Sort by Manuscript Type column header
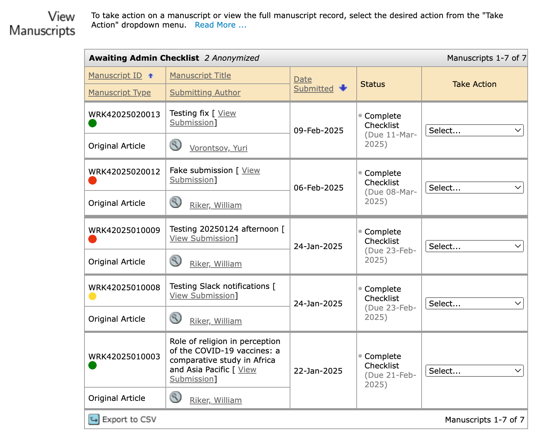The width and height of the screenshot is (542, 434). [x=119, y=93]
